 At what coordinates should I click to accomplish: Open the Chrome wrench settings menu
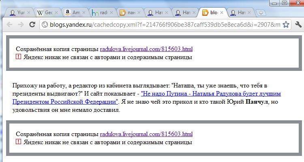298,24
